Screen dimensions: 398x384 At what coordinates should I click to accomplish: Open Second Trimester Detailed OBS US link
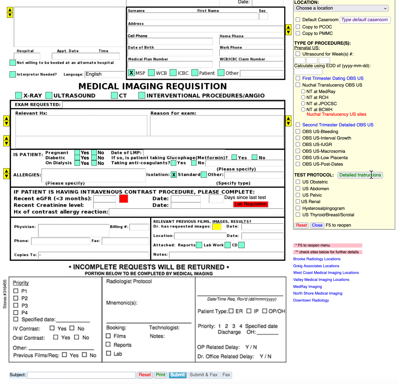338,125
